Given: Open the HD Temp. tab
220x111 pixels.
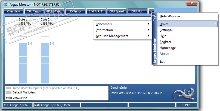Looking at the screenshot, I should (75, 11).
